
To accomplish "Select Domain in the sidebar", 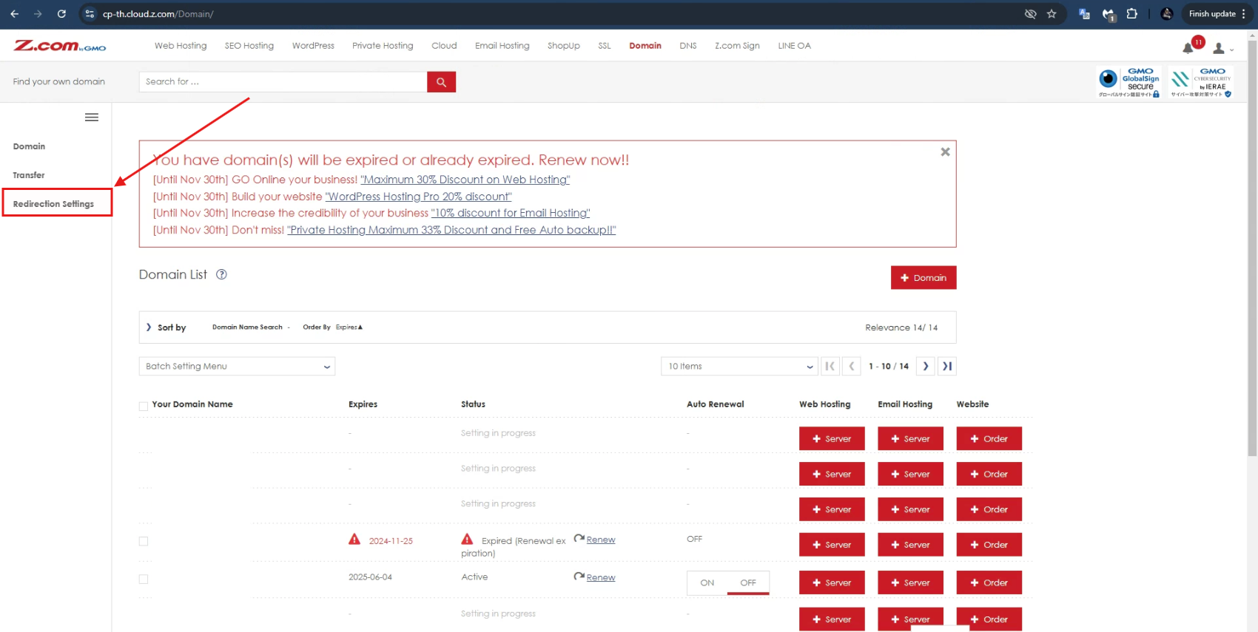I will point(29,146).
